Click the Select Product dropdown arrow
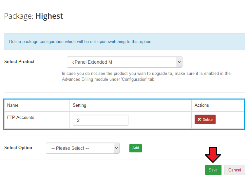 [x=179, y=62]
